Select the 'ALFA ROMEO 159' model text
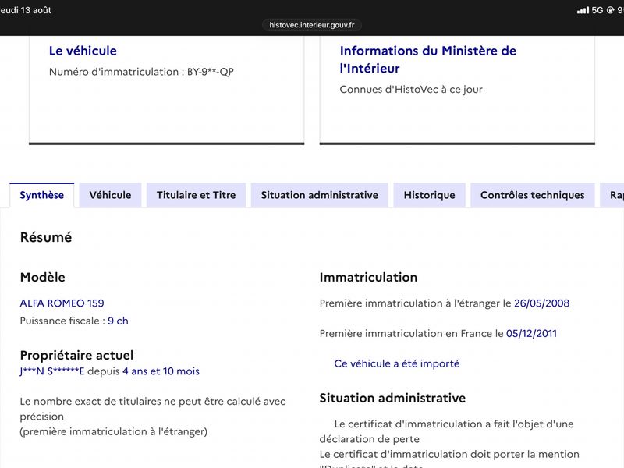 pos(62,303)
